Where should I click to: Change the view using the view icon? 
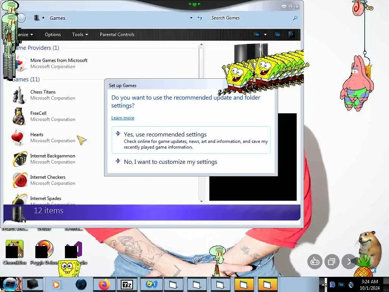click(x=257, y=35)
